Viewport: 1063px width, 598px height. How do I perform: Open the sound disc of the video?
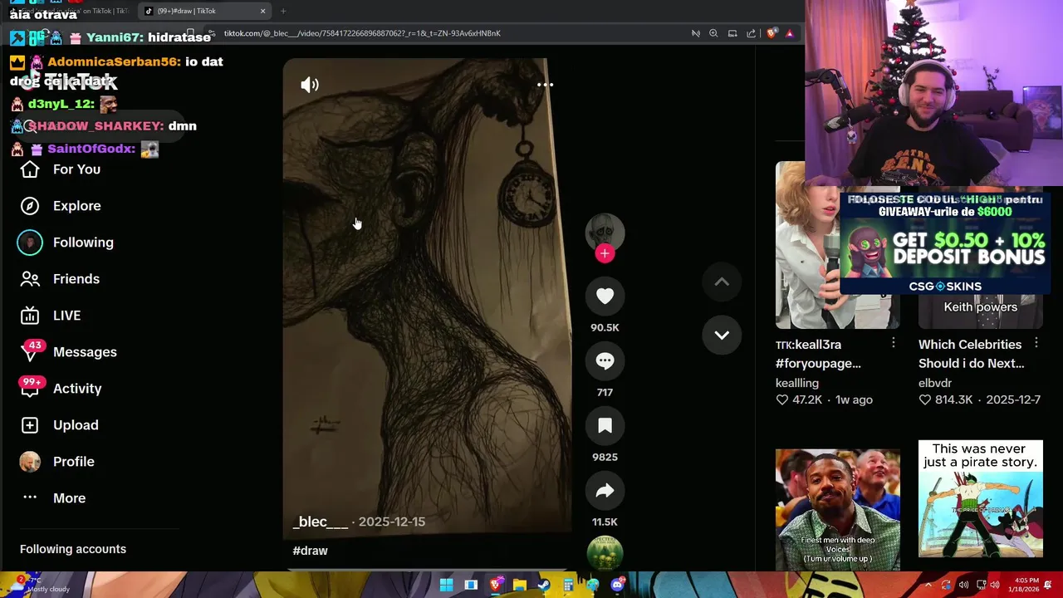[x=605, y=553]
